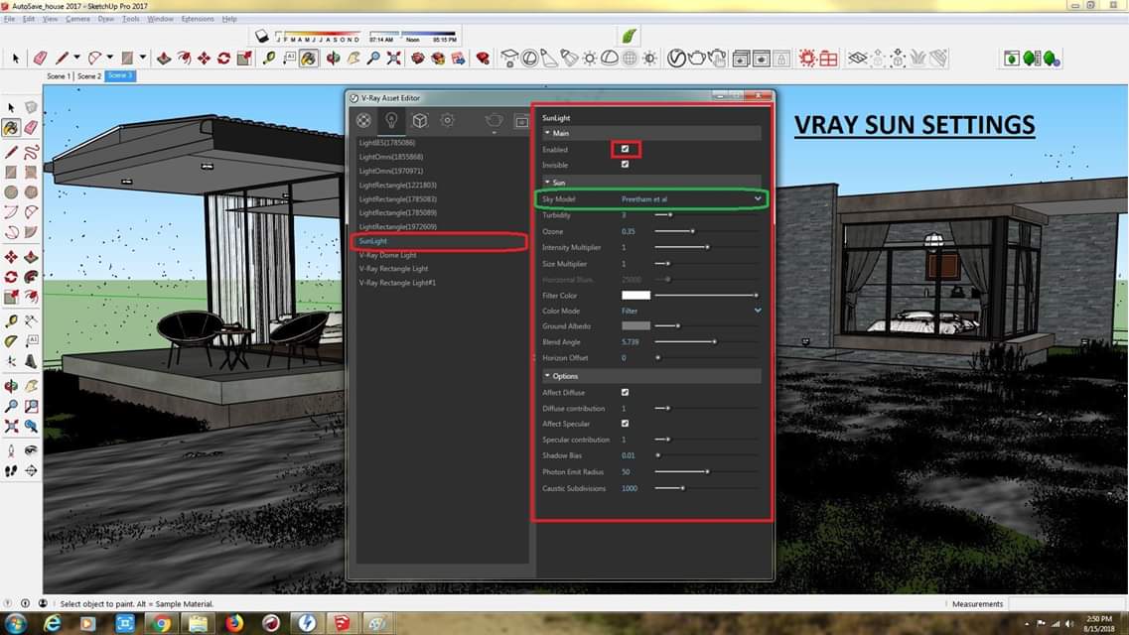Image resolution: width=1129 pixels, height=635 pixels.
Task: Create a V-Ray Spot Light
Action: click(549, 59)
